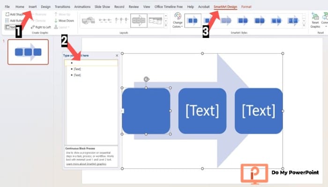Open the Help tab
Screen dimensions: 328x187
[190, 7]
